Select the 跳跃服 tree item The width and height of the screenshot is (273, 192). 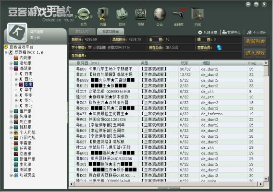pyautogui.click(x=25, y=127)
